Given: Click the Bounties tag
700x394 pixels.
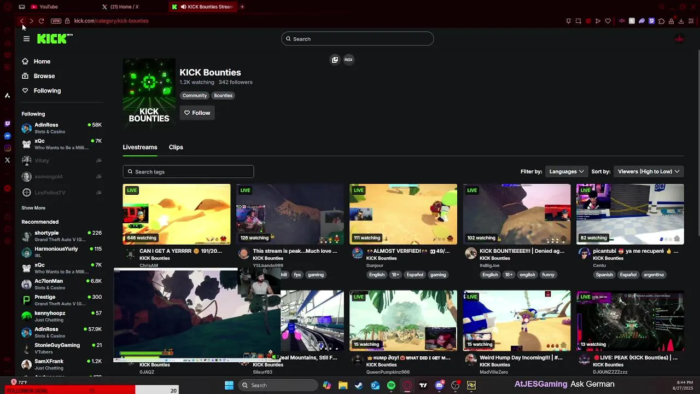Looking at the screenshot, I should [223, 95].
